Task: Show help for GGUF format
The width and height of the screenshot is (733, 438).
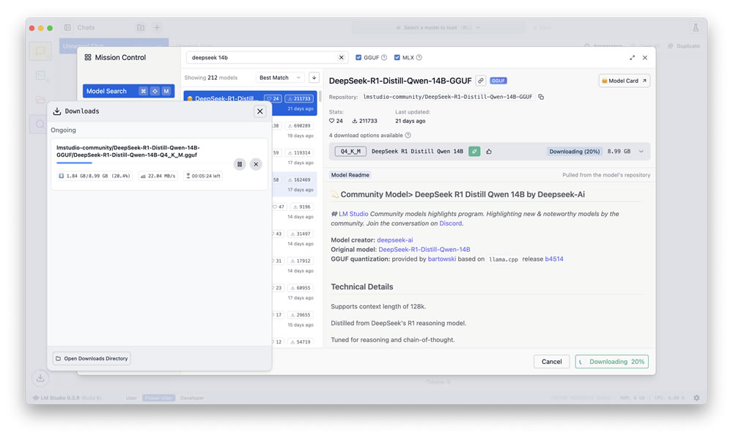Action: (x=384, y=57)
